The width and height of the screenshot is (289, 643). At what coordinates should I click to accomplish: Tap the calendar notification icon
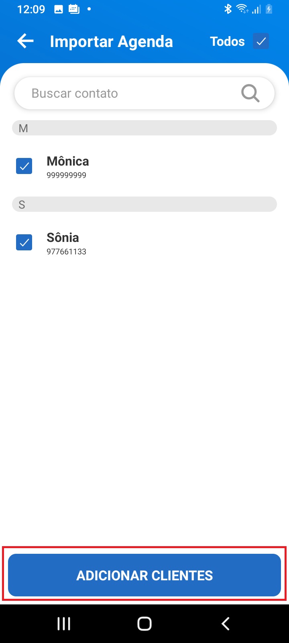(74, 9)
